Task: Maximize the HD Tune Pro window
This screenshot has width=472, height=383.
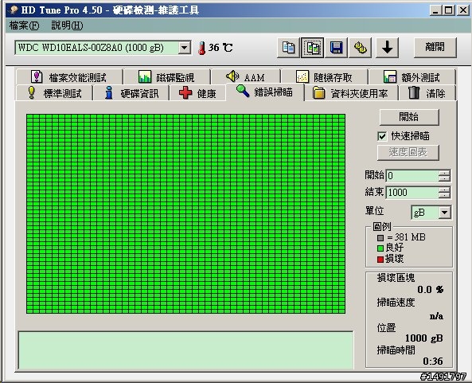Action: click(448, 10)
